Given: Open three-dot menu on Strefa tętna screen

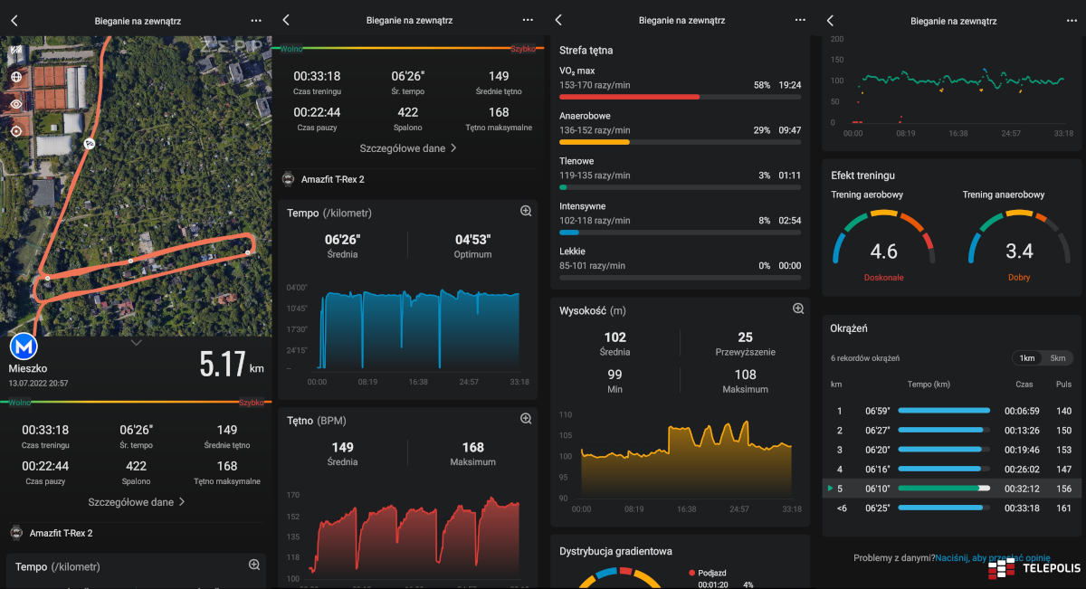Looking at the screenshot, I should pyautogui.click(x=800, y=20).
